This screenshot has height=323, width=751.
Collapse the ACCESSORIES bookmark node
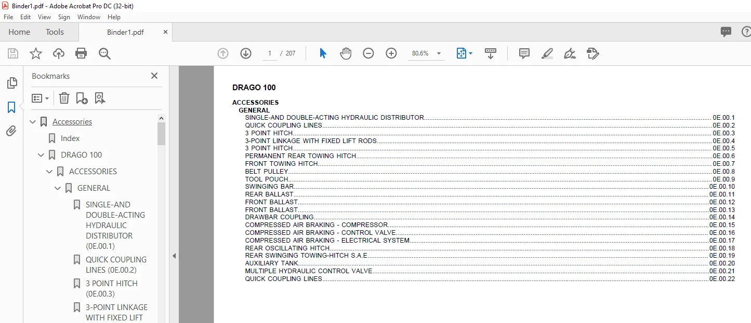pyautogui.click(x=50, y=172)
